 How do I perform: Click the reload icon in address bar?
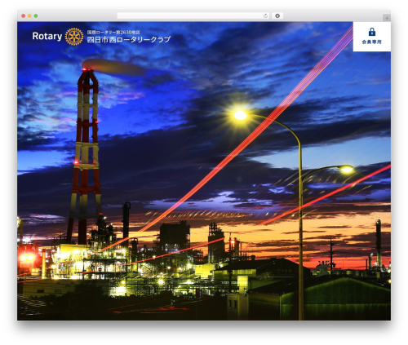pyautogui.click(x=265, y=16)
